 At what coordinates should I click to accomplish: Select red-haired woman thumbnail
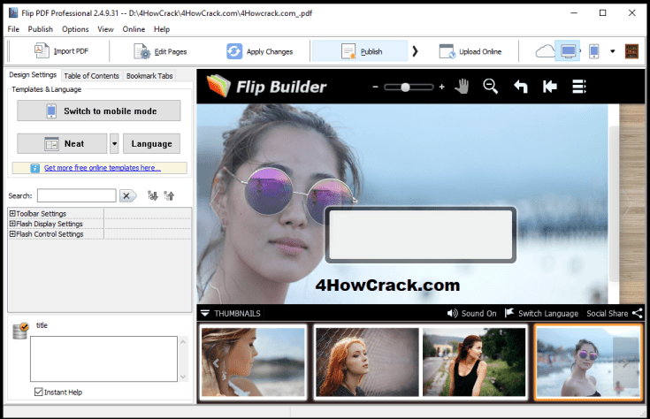[x=367, y=362]
